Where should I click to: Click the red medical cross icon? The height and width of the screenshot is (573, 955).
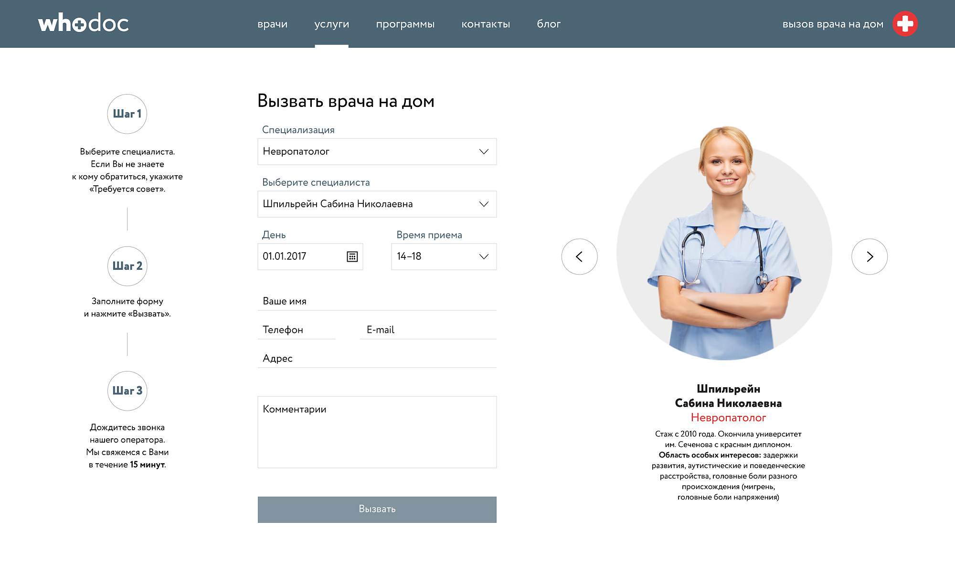905,24
